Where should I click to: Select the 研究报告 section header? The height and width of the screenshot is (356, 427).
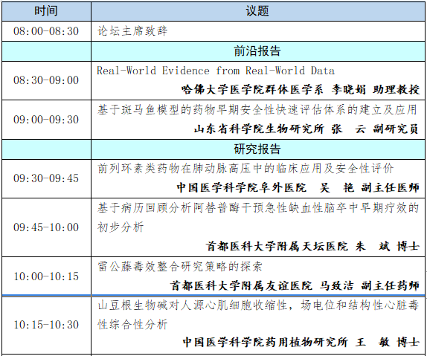pos(257,149)
